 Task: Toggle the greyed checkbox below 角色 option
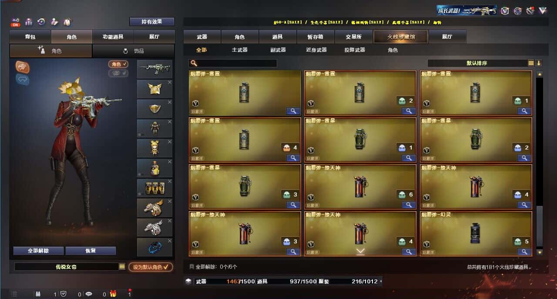click(x=118, y=73)
